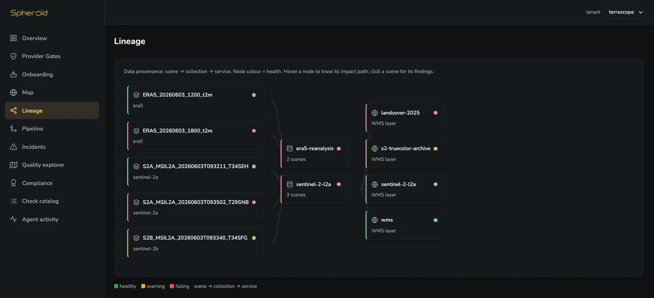Open findings for S2B_MSIL2A_20260603T093340_T34SFG
The image size is (654, 298).
195,243
